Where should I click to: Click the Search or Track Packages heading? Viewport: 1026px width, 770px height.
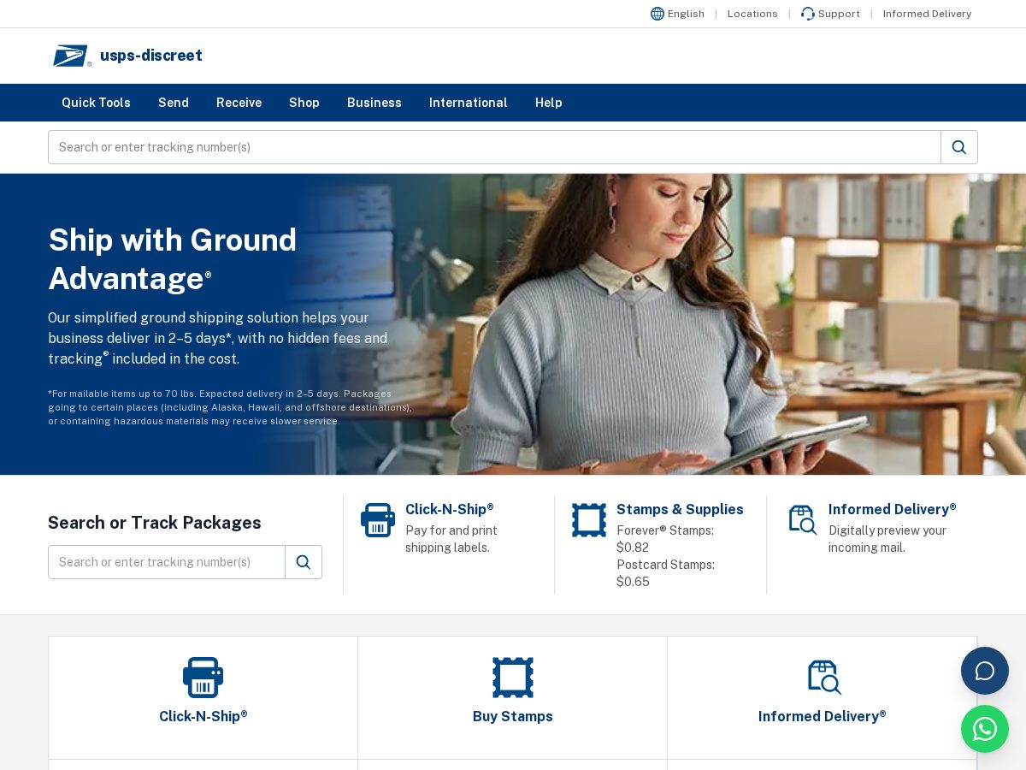tap(155, 523)
